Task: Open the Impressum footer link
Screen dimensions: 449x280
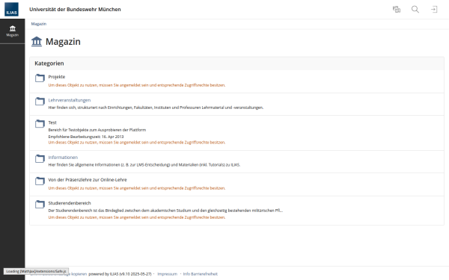Action: pos(167,274)
